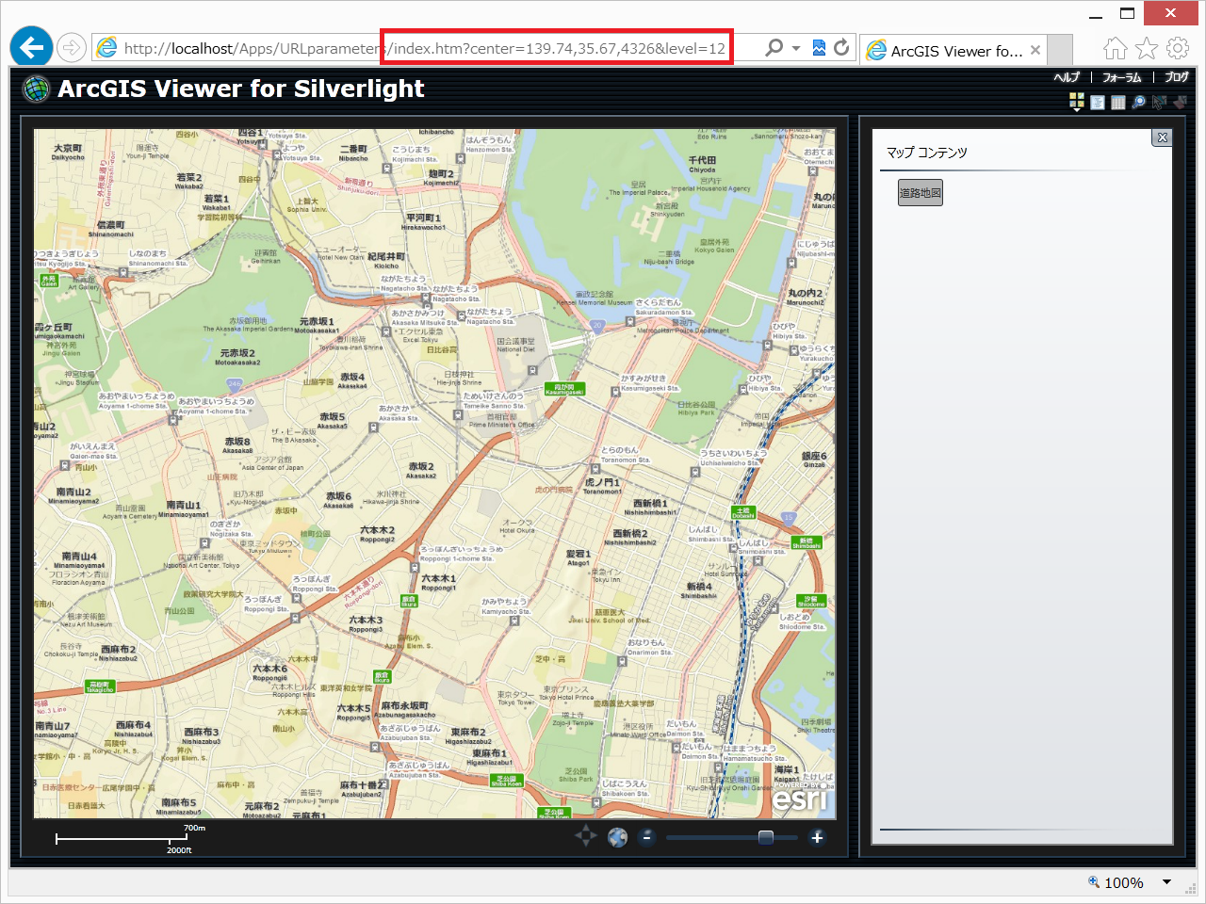Click the browser address URL field
1206x904 pixels.
(x=425, y=48)
